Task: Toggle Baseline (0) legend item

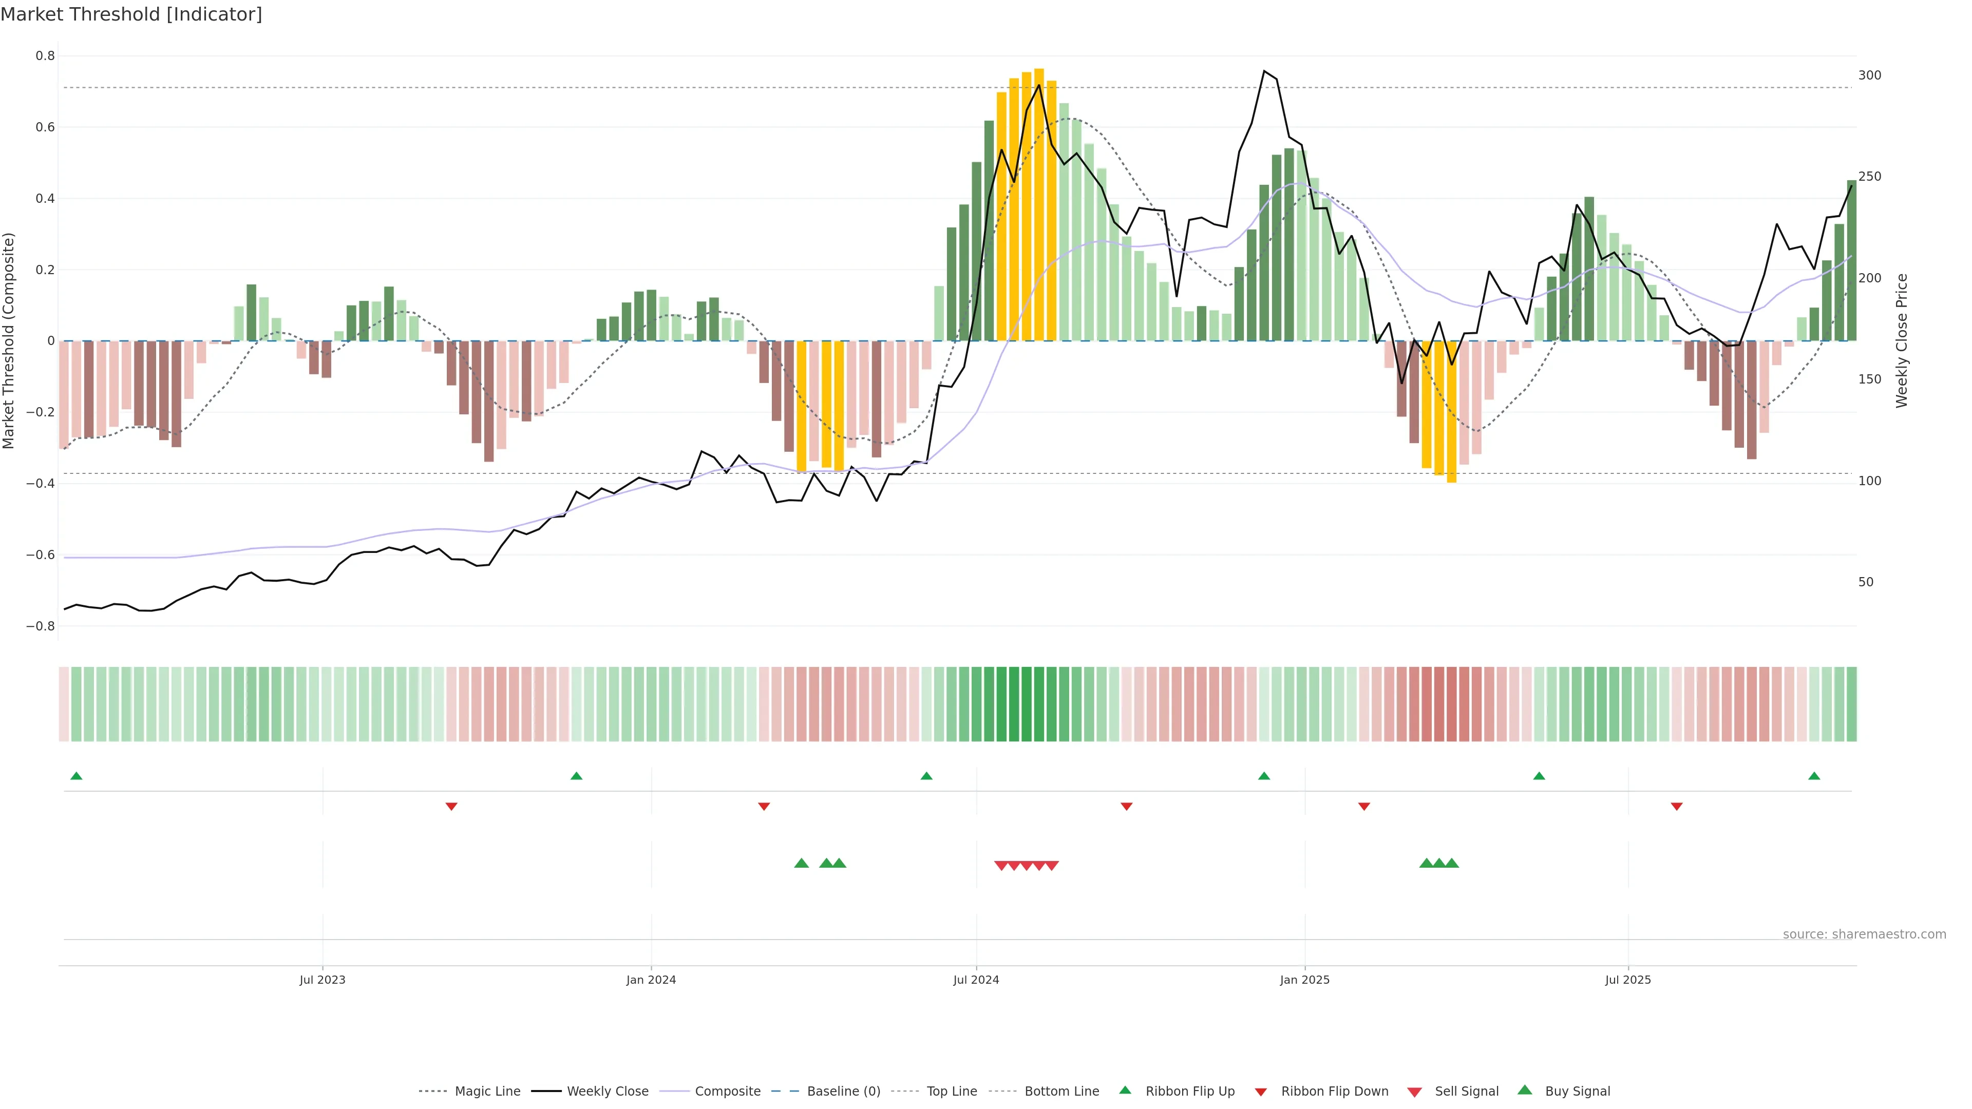Action: pos(844,1092)
